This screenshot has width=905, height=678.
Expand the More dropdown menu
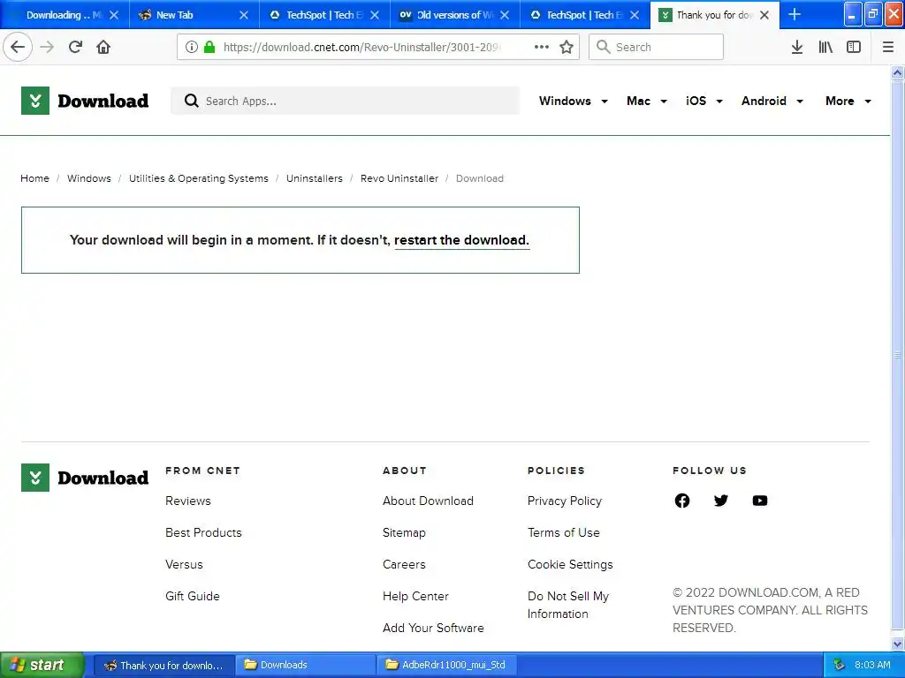[848, 101]
